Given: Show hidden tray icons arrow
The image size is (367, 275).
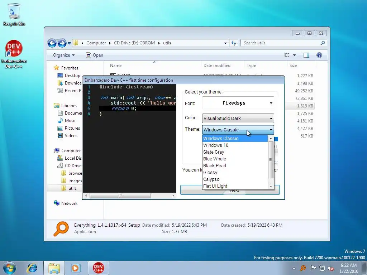Looking at the screenshot, I should (294, 268).
